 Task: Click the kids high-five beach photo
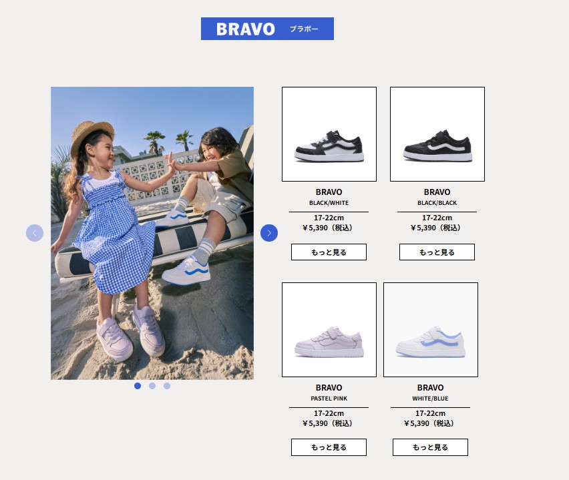[152, 233]
